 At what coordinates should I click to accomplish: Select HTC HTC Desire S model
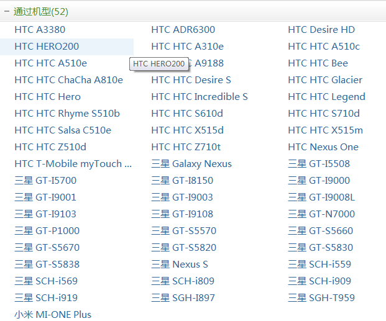tap(191, 80)
